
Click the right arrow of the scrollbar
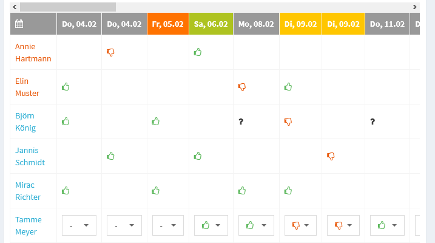point(415,7)
